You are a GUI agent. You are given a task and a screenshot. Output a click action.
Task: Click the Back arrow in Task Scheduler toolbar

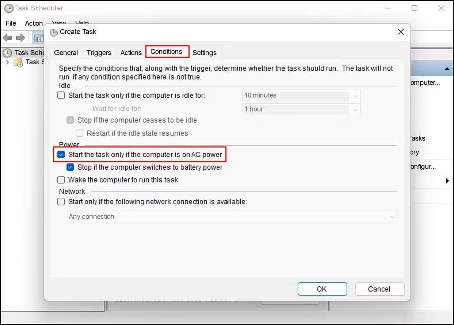7,38
